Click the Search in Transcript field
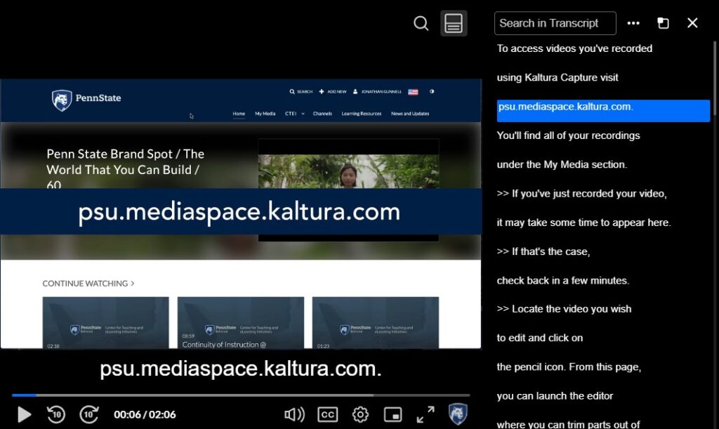 coord(555,23)
